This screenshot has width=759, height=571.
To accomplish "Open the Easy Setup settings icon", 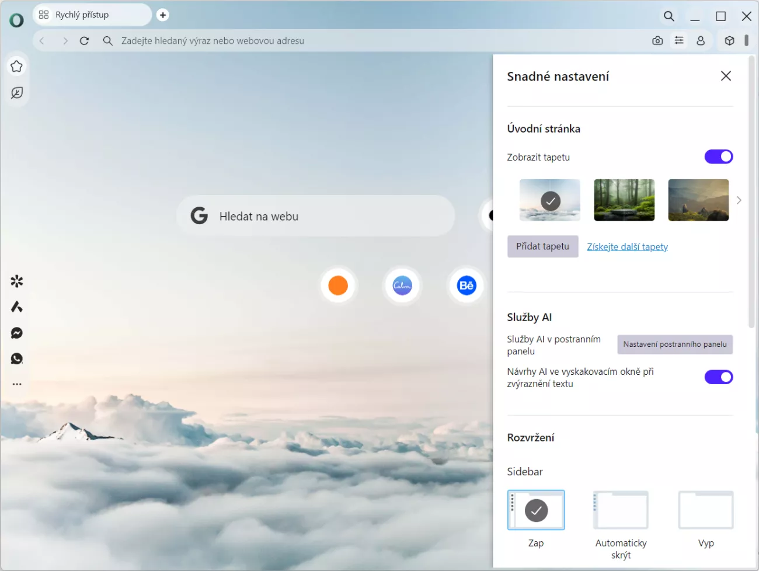I will pyautogui.click(x=679, y=41).
